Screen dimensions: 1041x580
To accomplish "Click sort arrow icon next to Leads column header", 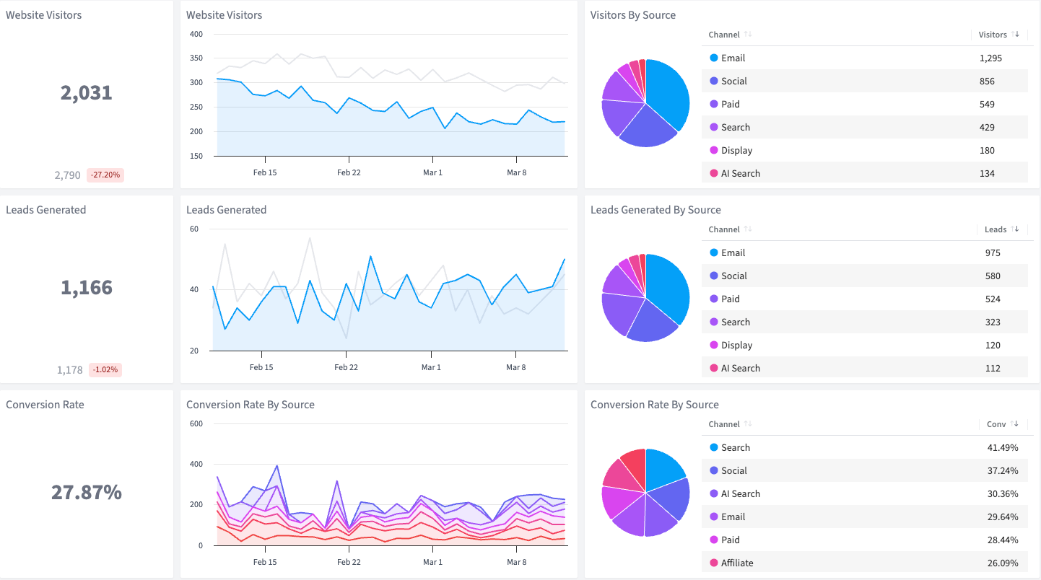I will pos(1016,229).
